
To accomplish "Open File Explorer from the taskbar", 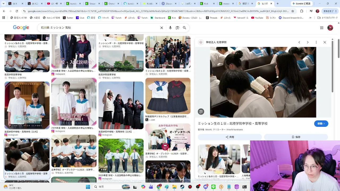I will click(x=175, y=187).
